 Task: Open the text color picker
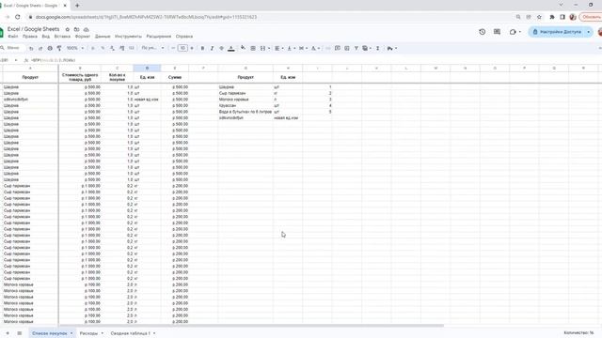(231, 48)
